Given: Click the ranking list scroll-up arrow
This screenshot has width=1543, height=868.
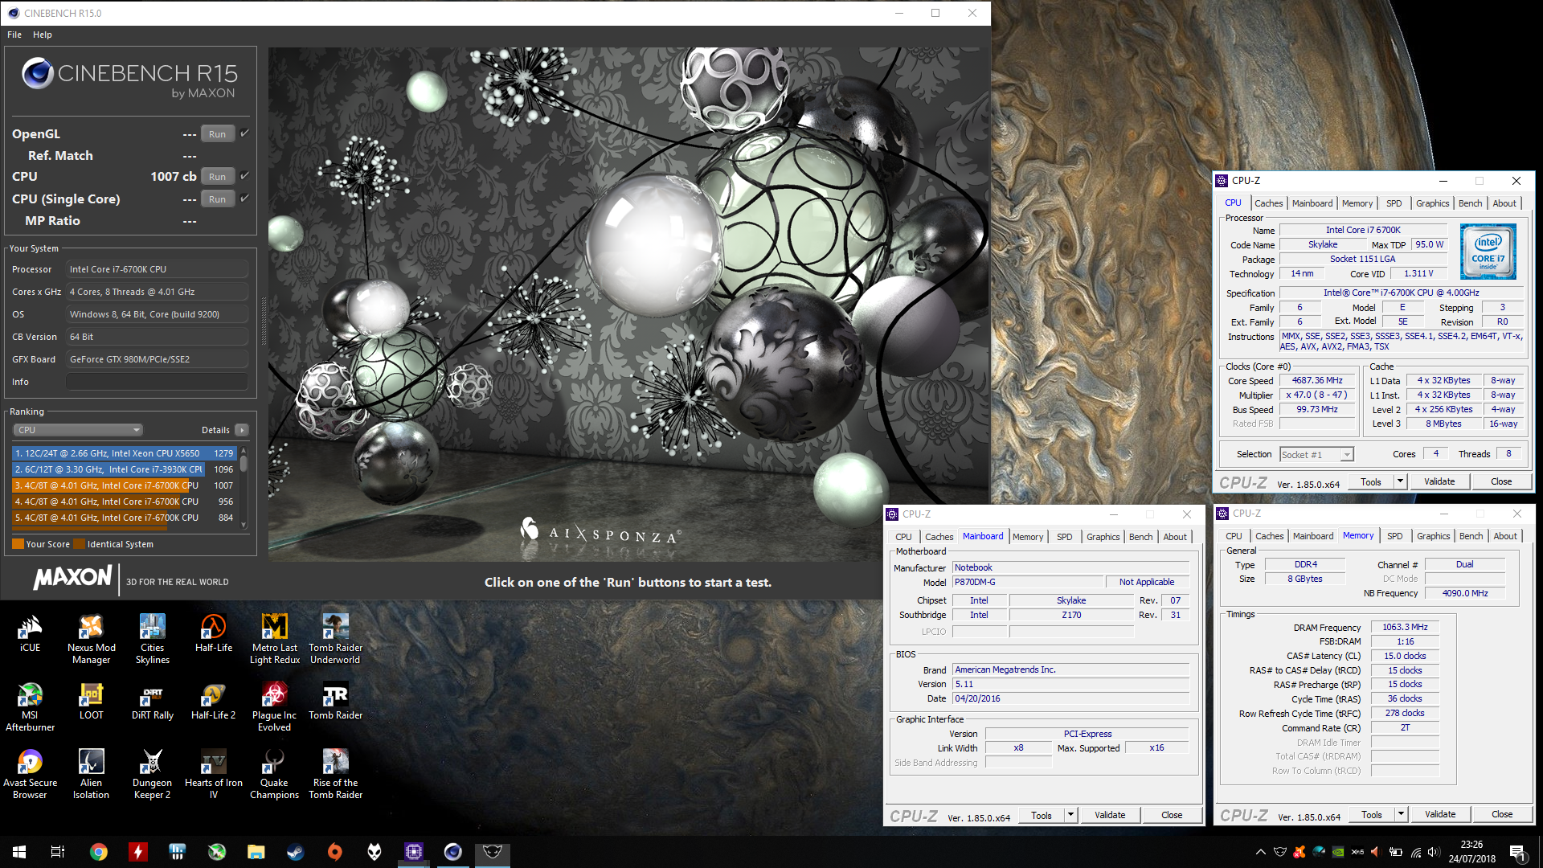Looking at the screenshot, I should [244, 451].
